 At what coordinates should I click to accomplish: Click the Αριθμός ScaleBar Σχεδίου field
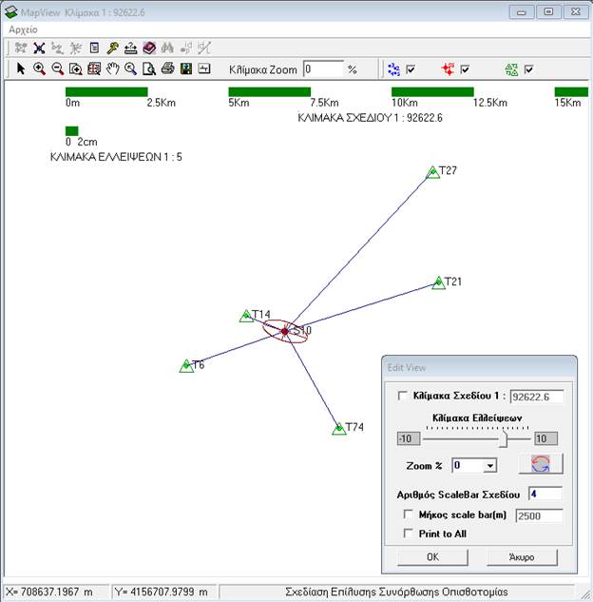click(545, 493)
